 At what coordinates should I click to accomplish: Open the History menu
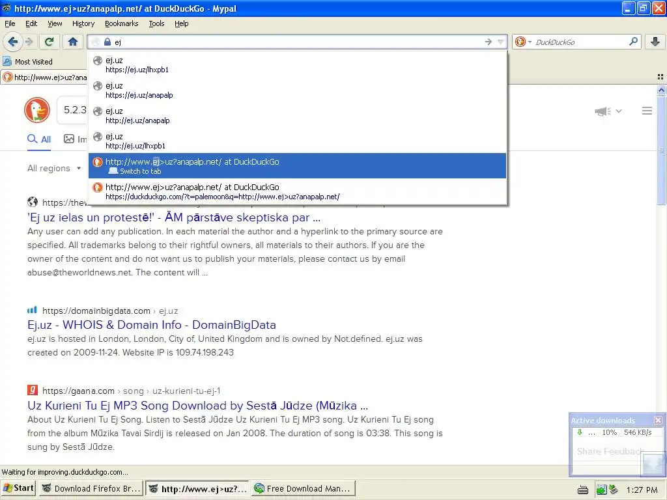click(83, 23)
